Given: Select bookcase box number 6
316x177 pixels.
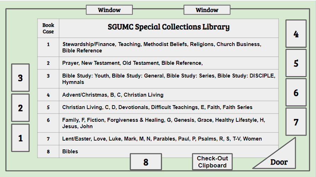Looking at the screenshot, I should (x=296, y=92).
